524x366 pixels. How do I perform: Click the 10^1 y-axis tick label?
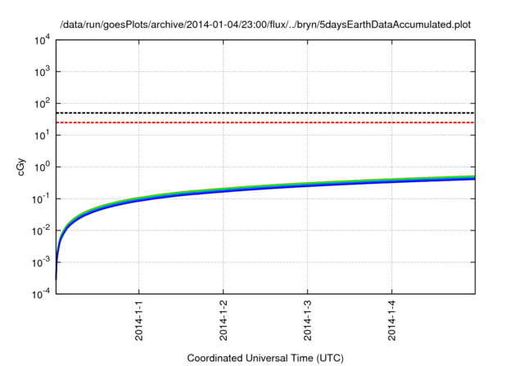[42, 136]
